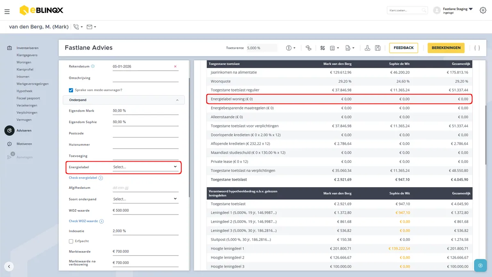Open the email dropdown
The image size is (492, 277).
click(91, 27)
